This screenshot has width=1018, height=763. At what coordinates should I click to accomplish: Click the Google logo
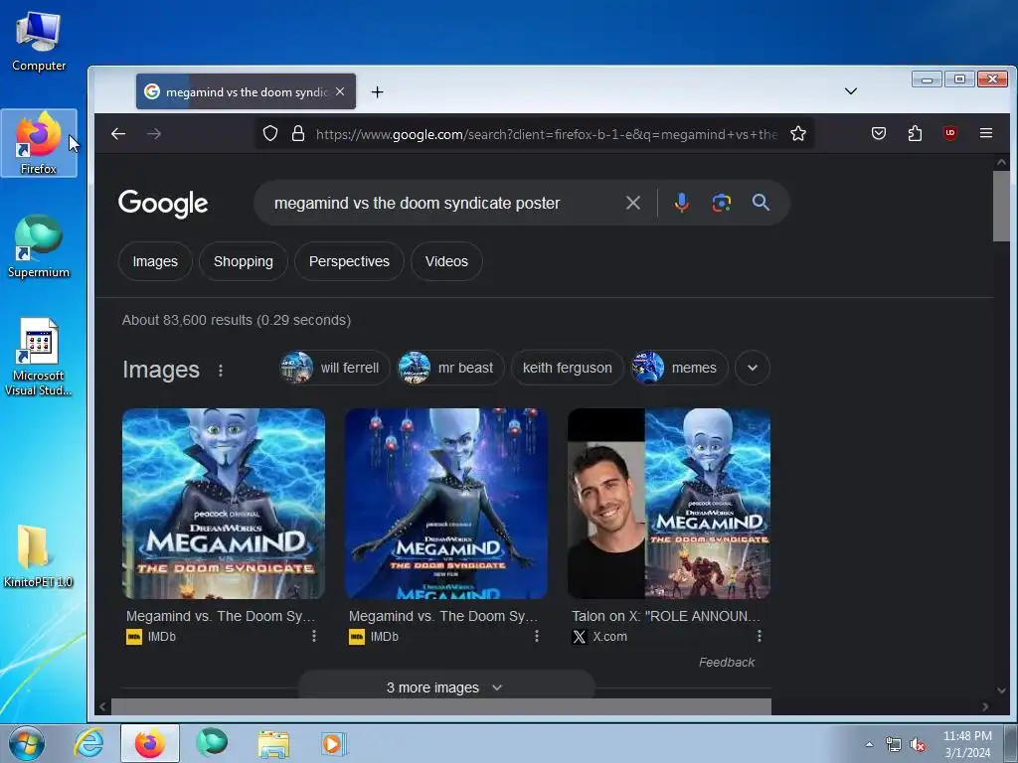coord(163,204)
